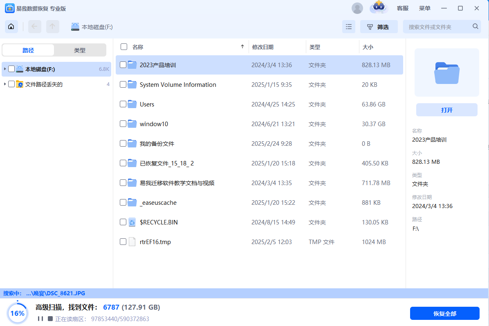Viewport: 489px width, 326px height.
Task: Open the 菜单 menu
Action: tap(424, 8)
